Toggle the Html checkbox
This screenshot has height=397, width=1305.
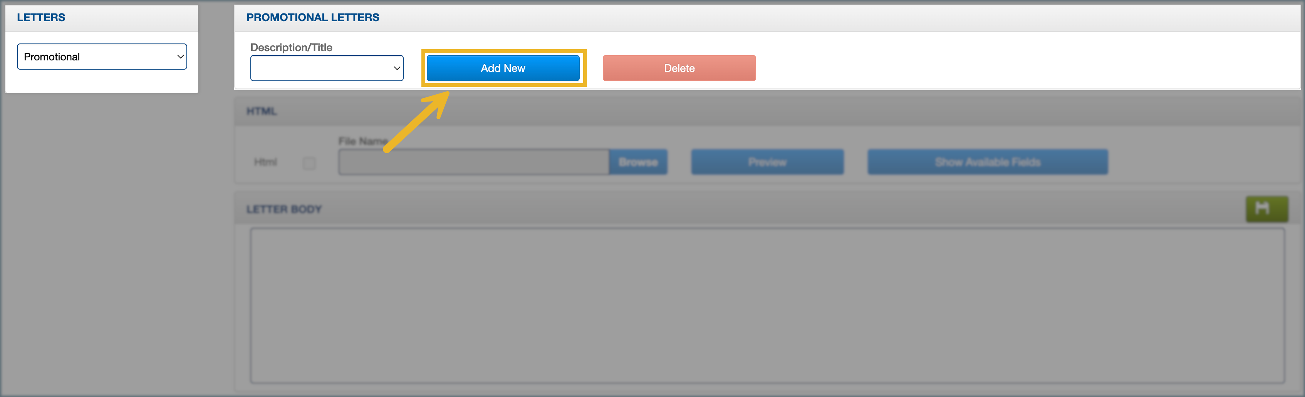click(309, 163)
